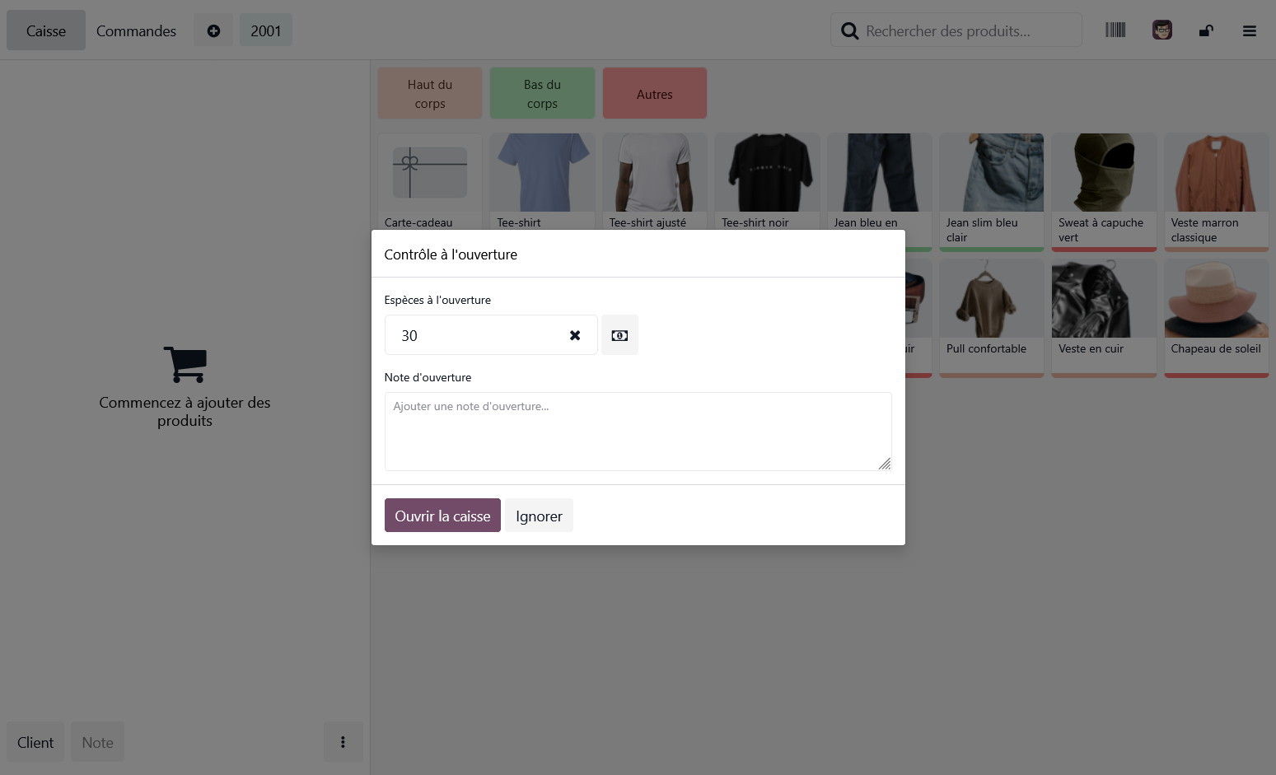Click the product search field
This screenshot has width=1276, height=775.
pos(956,30)
